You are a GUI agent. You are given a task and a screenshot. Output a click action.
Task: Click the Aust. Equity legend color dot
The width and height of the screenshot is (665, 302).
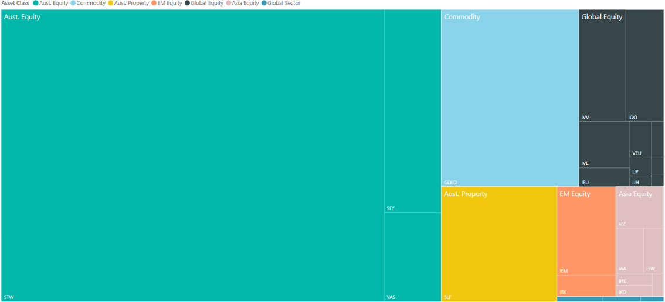pos(36,4)
